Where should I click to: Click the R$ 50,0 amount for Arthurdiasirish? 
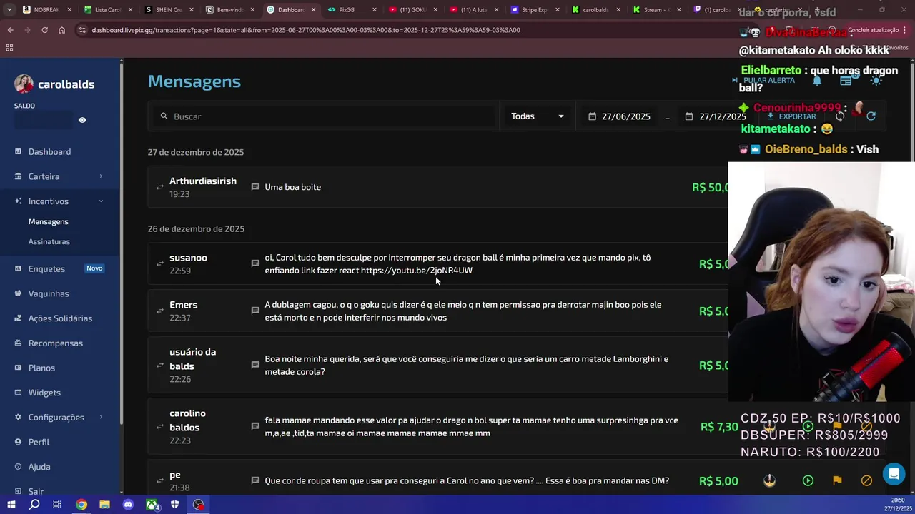click(x=711, y=187)
